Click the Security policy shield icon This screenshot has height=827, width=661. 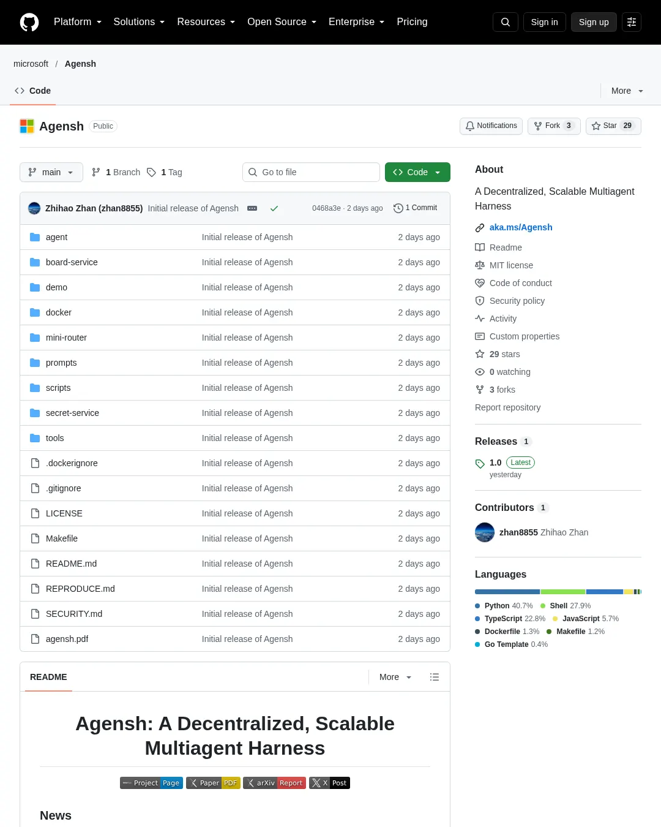click(480, 301)
